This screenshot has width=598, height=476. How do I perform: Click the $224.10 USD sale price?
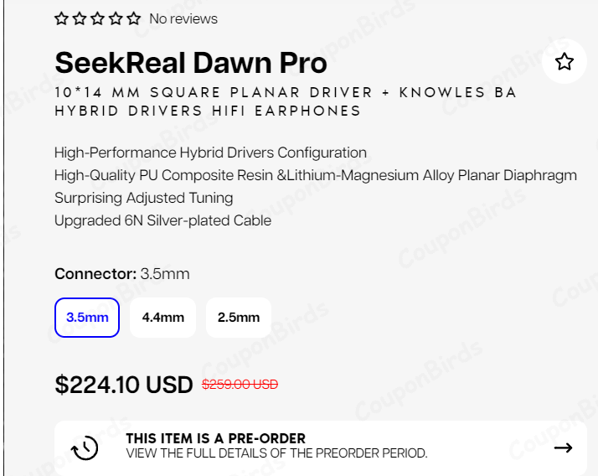click(124, 385)
